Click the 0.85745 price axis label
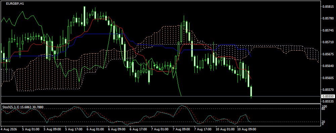Image resolution: width=336 pixels, height=133 pixels. (x=328, y=30)
